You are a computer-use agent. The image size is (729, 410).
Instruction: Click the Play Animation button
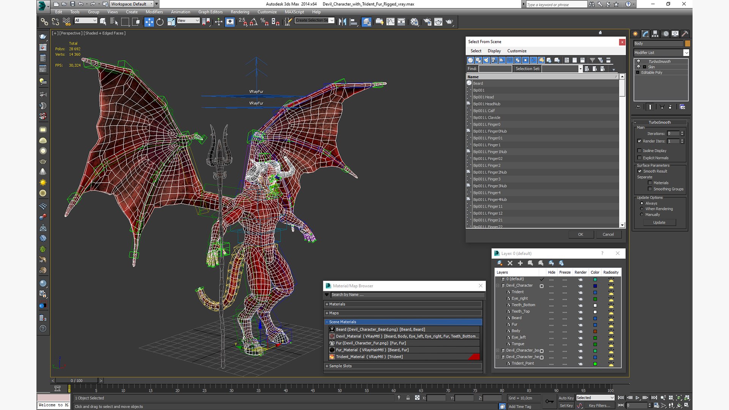pyautogui.click(x=637, y=398)
